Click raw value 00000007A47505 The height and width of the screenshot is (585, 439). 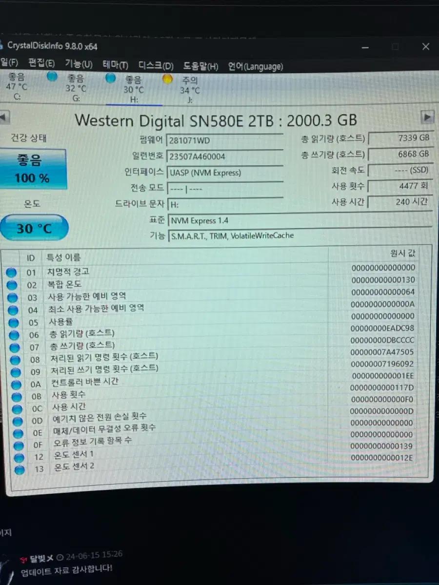pos(382,351)
